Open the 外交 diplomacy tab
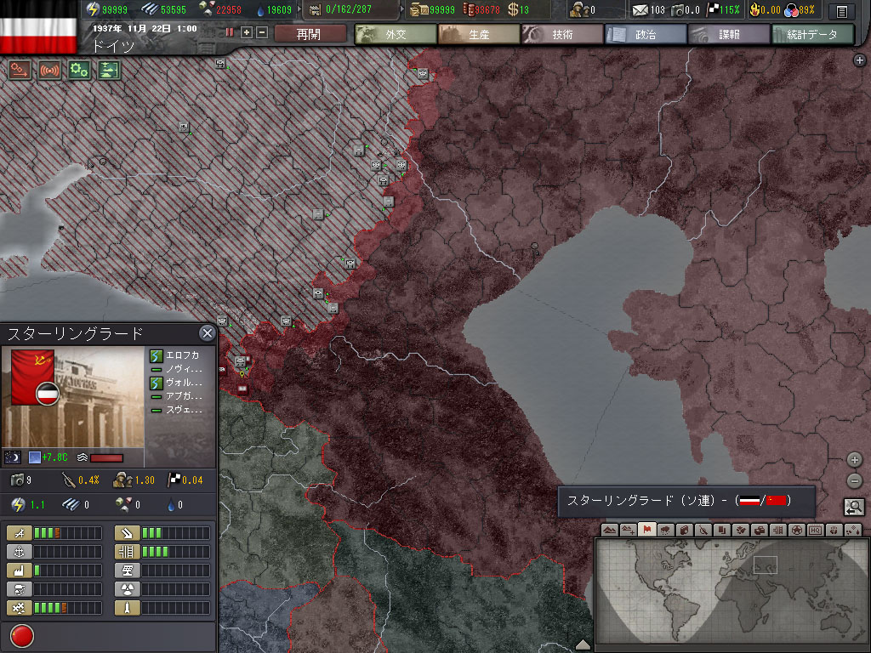This screenshot has height=653, width=871. tap(396, 34)
